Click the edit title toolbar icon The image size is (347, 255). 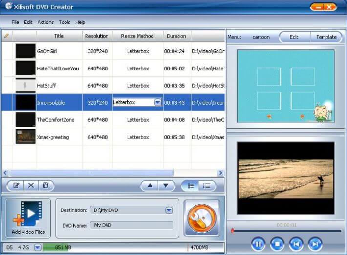point(16,185)
